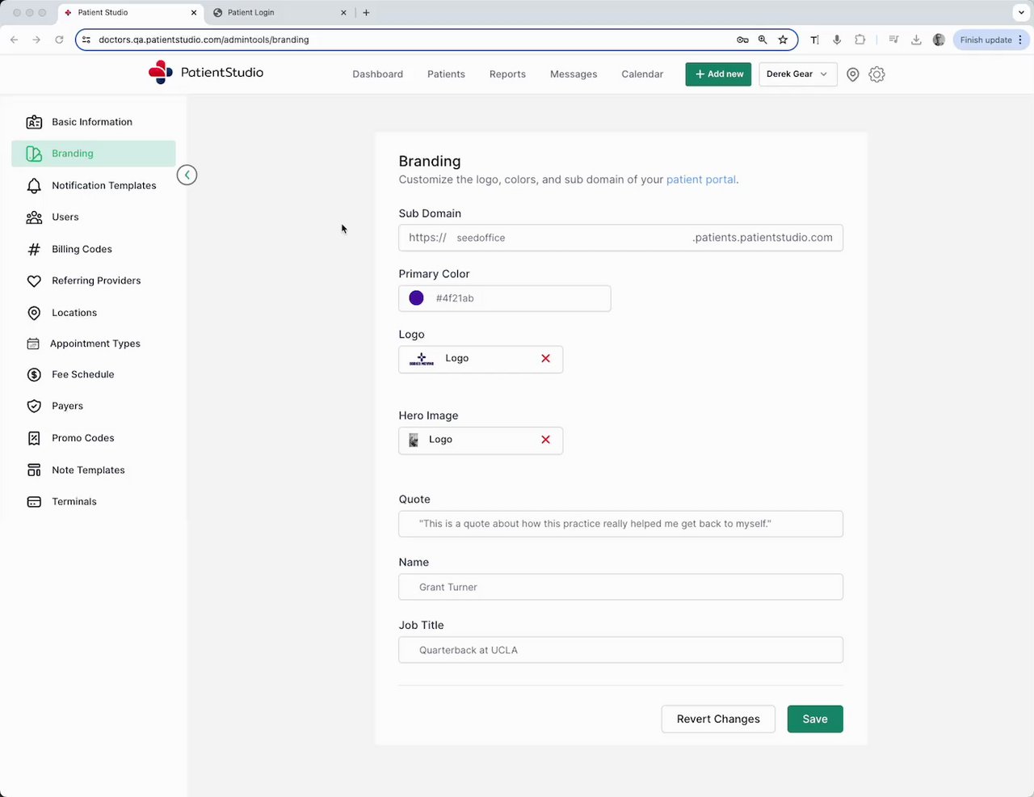
Task: Open the Derek Gear user dropdown
Action: pyautogui.click(x=797, y=74)
